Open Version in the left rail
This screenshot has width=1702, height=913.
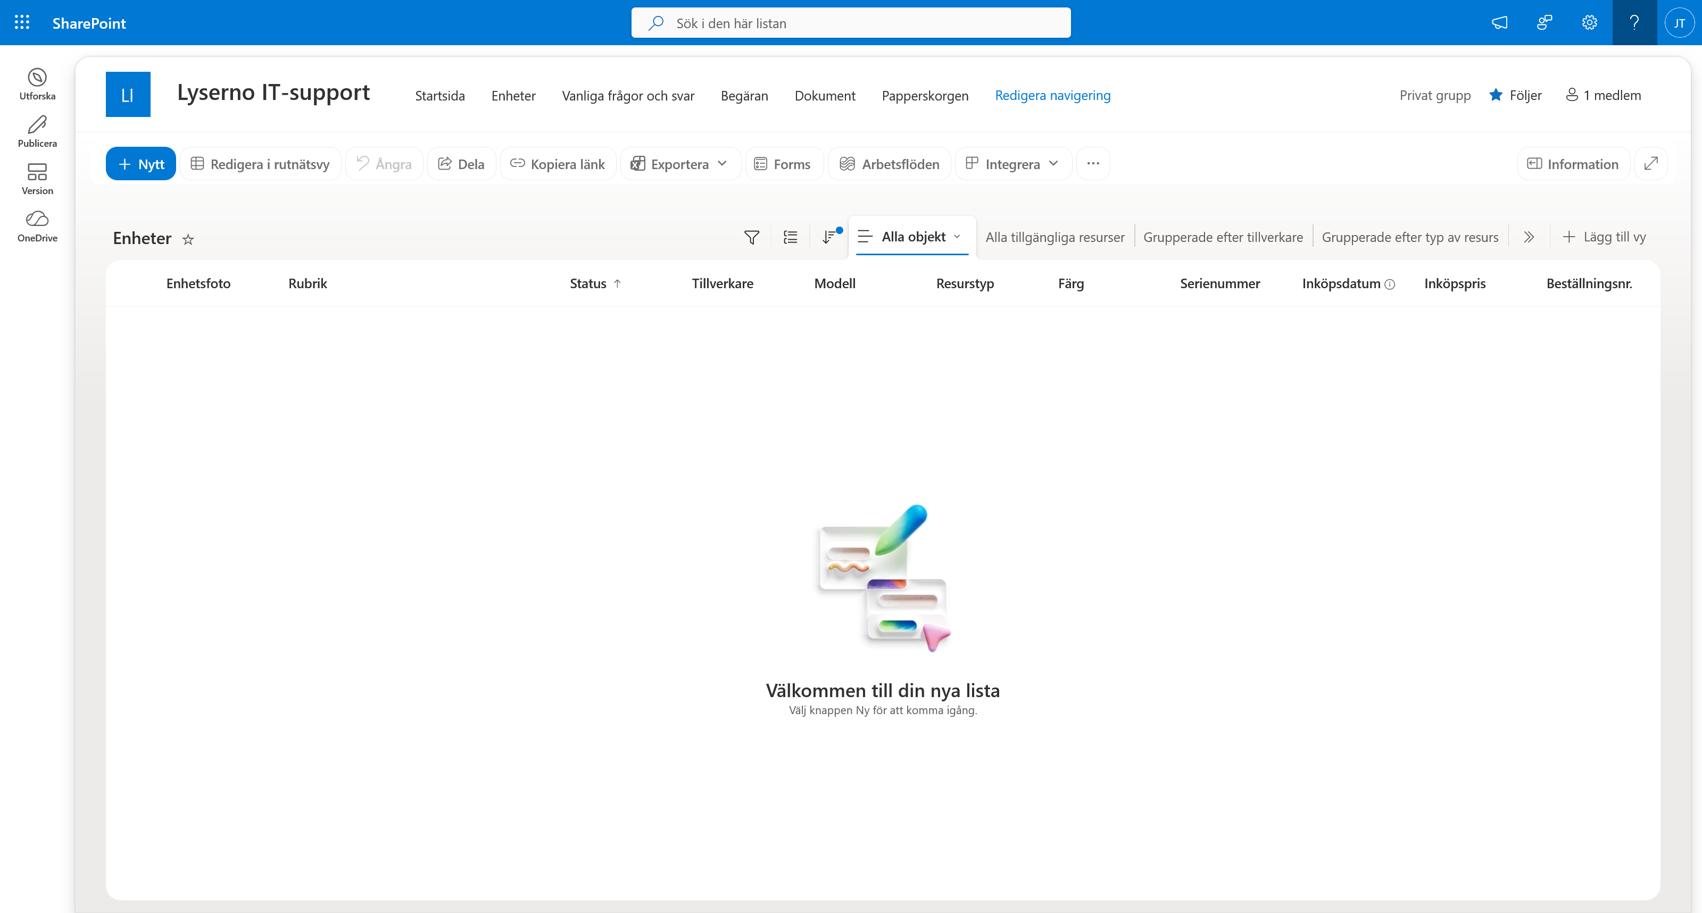(x=37, y=180)
